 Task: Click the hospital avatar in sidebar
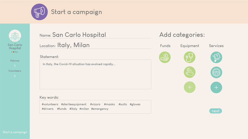15,36
